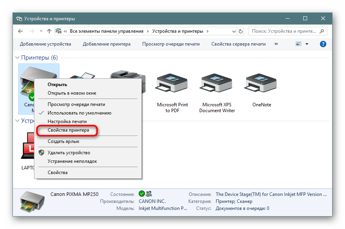Click Свойства сервера печати toolbar button

point(238,44)
